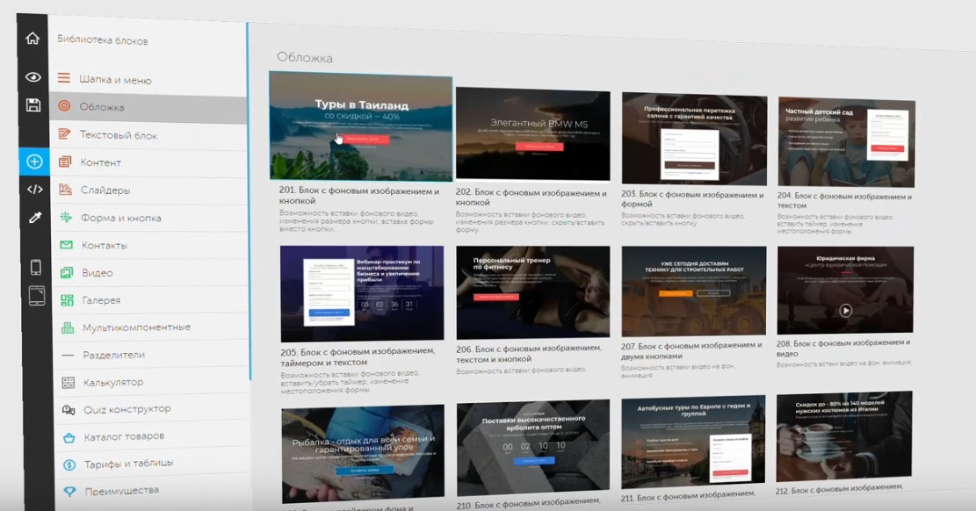This screenshot has width=976, height=511.
Task: Select the Шапка и меню hamburger icon
Action: (x=64, y=78)
